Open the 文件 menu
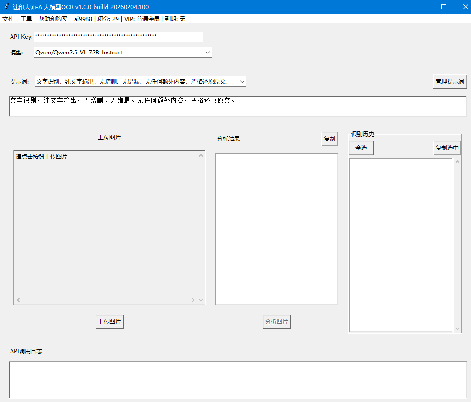The width and height of the screenshot is (471, 402). tap(8, 19)
